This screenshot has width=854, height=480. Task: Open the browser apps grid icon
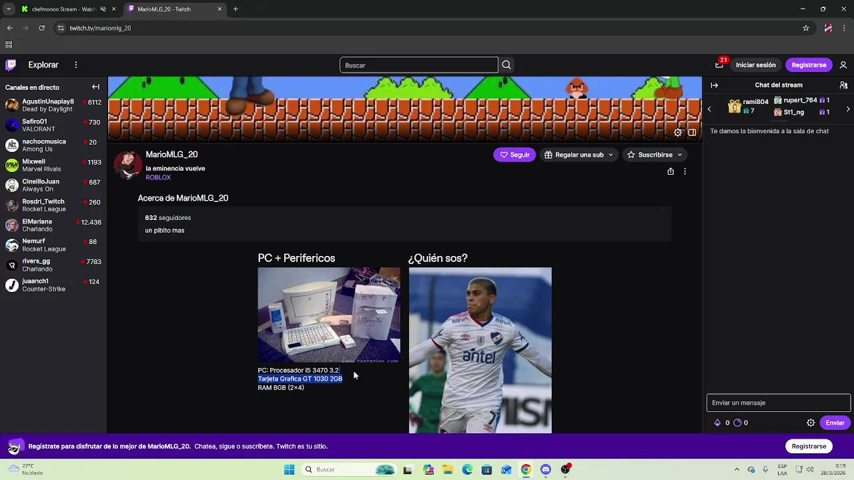tap(9, 45)
